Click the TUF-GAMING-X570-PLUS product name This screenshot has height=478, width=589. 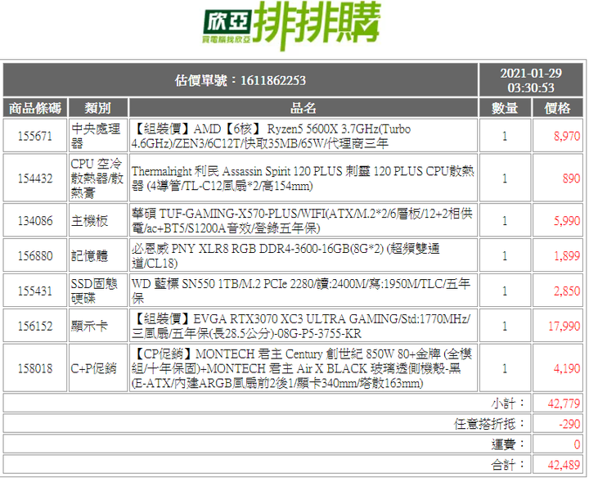point(302,221)
